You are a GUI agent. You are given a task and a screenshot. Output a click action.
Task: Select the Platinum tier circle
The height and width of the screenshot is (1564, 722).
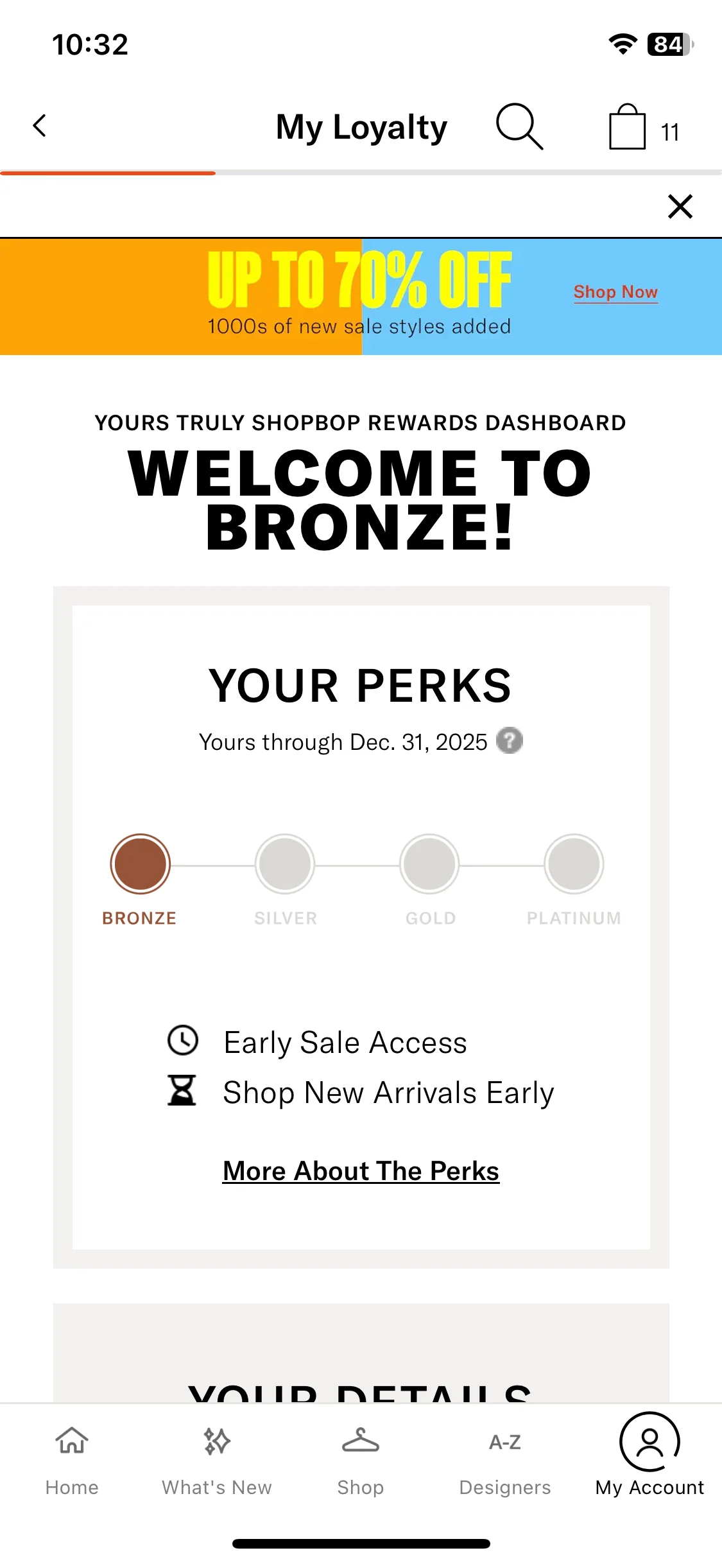(574, 864)
